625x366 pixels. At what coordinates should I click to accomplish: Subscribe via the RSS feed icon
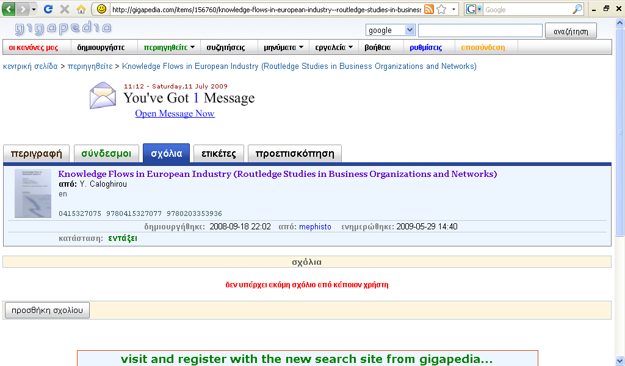pyautogui.click(x=429, y=9)
